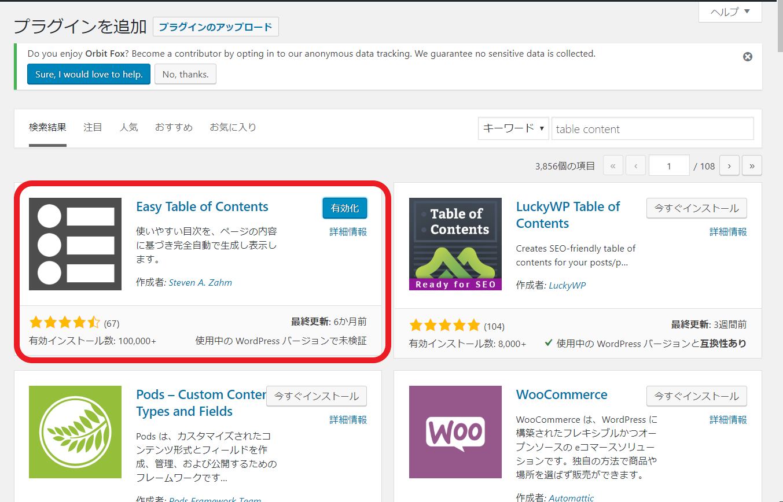Open the Easy Table of Contents title link
The height and width of the screenshot is (502, 783).
pyautogui.click(x=202, y=207)
